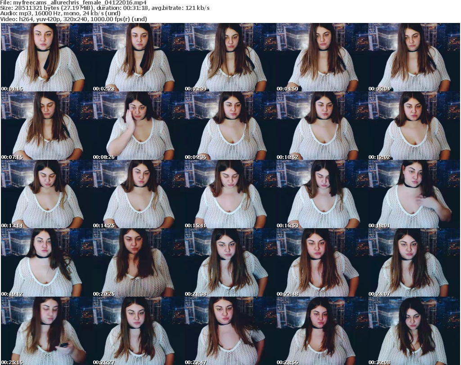
Task: Select the 00:25:16 frame thumbnail
Action: [46, 331]
